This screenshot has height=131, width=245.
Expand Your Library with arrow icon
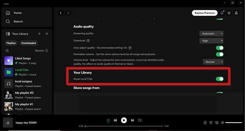(x=47, y=34)
